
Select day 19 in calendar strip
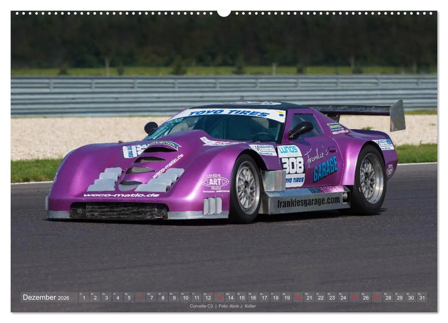click(x=287, y=297)
